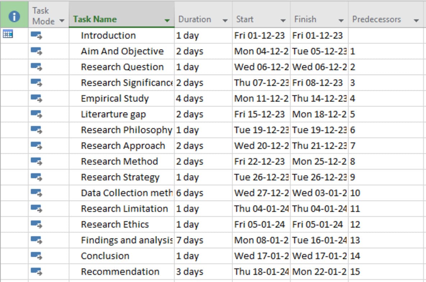The height and width of the screenshot is (282, 426).
Task: Click the task mode icon for Research Method
Action: (x=36, y=161)
